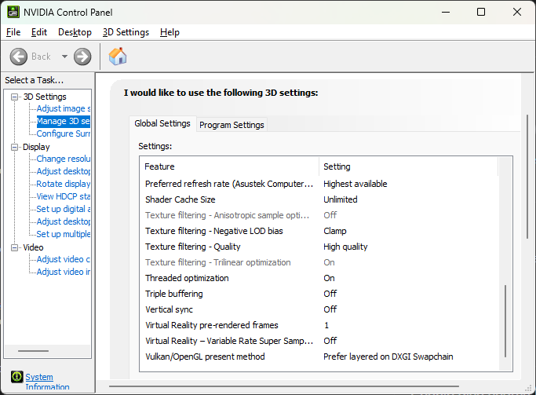Click the Home icon in toolbar

[118, 57]
